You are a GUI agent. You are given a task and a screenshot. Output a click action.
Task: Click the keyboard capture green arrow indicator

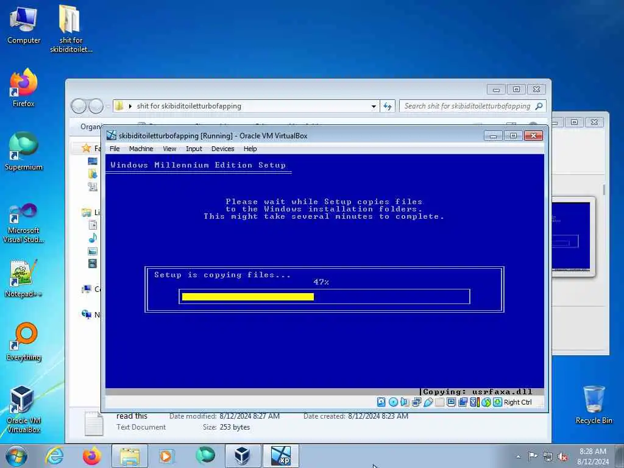(497, 402)
